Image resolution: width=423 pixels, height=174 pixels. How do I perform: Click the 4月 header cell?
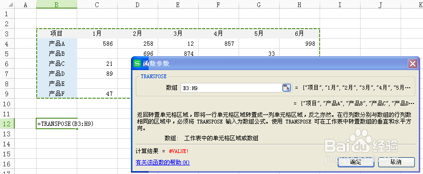[219, 33]
